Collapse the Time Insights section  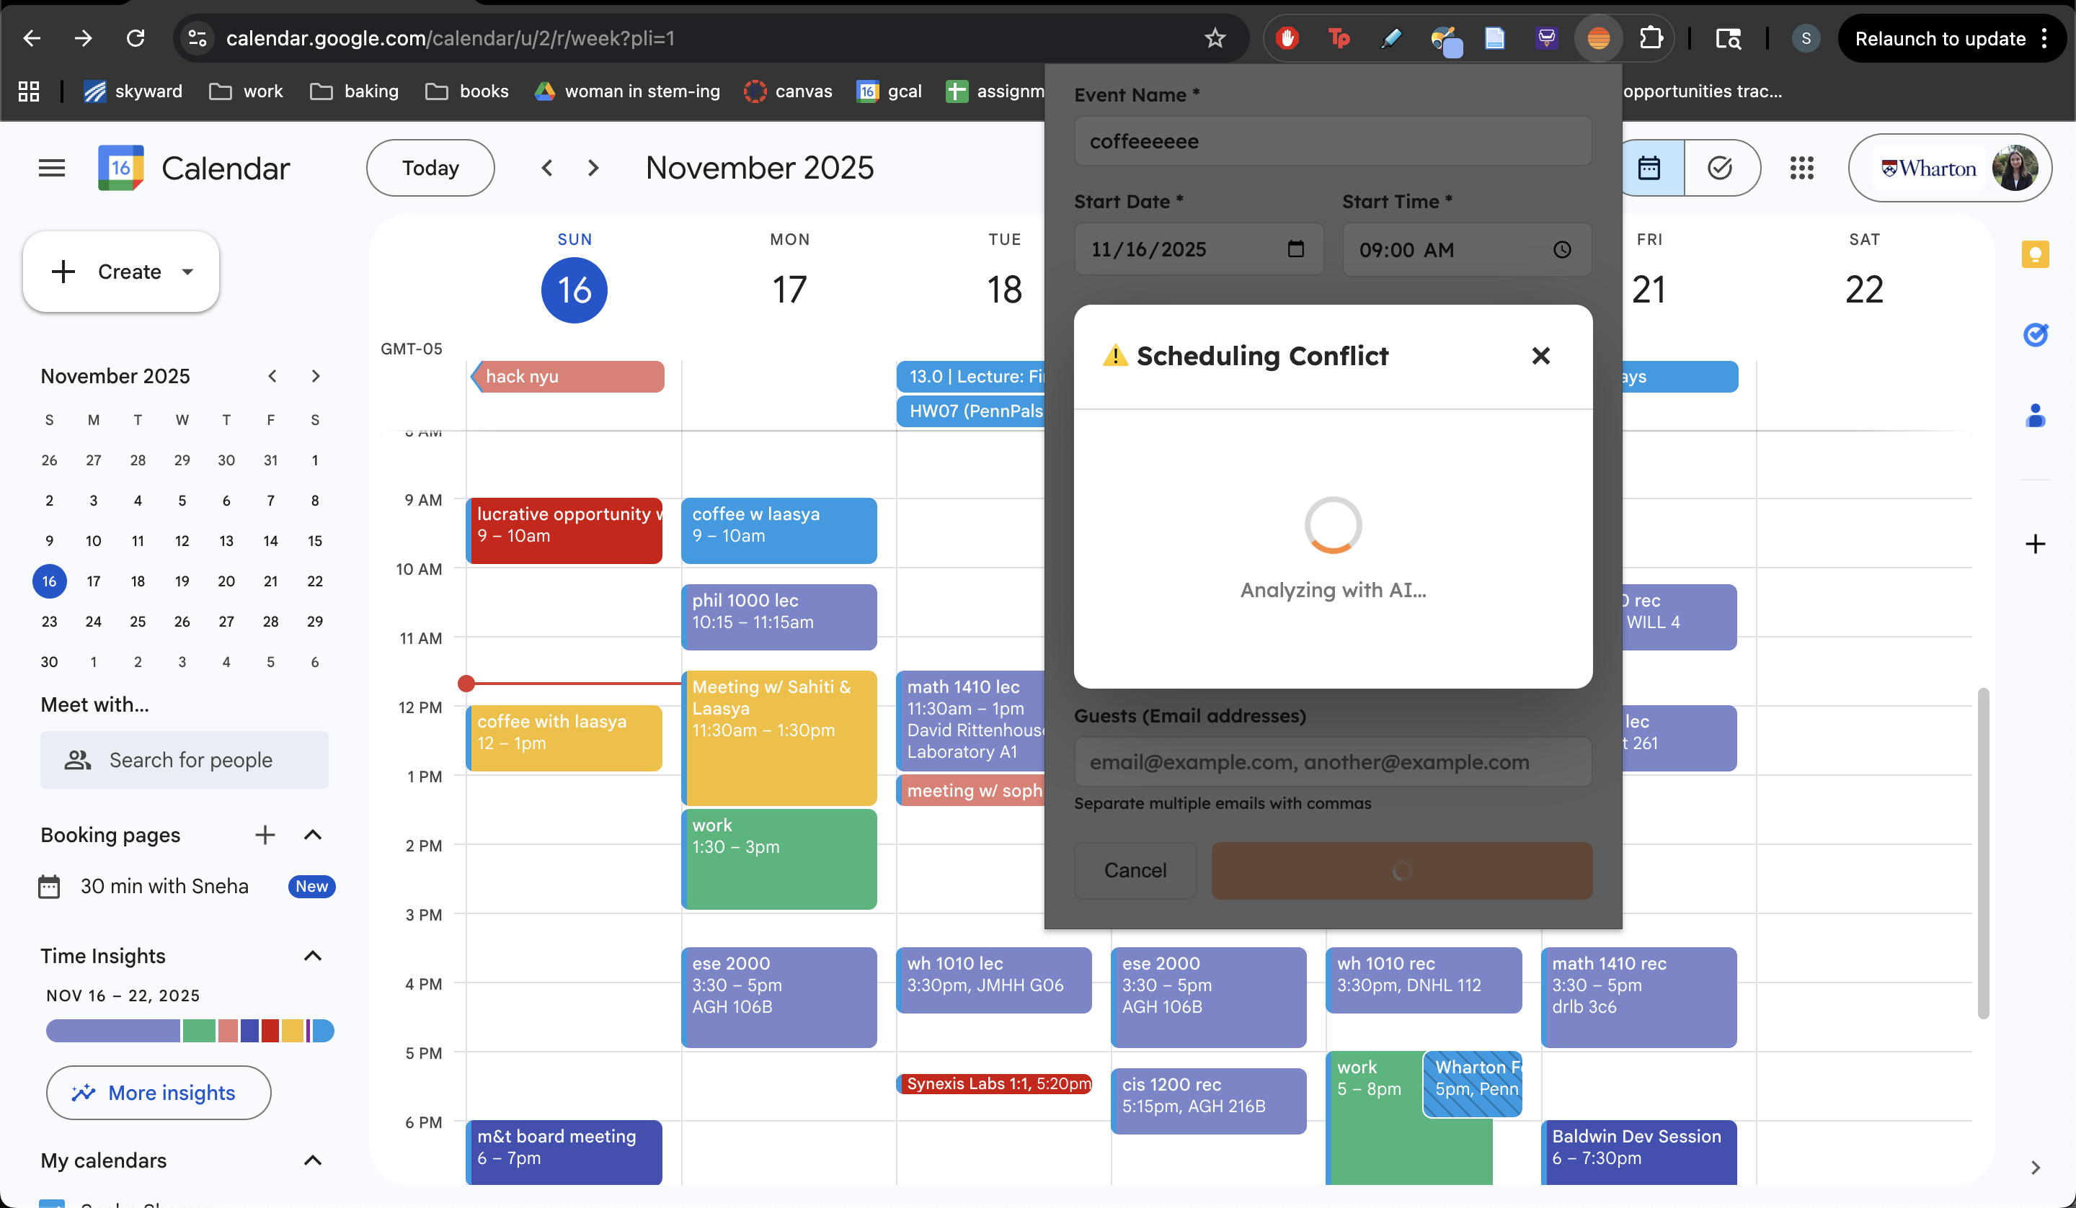[312, 956]
